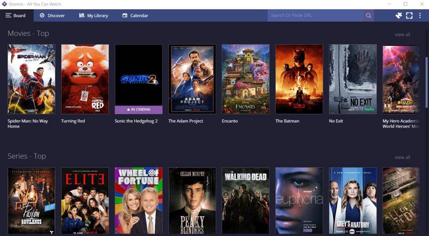Open the No Exit poster

click(353, 79)
